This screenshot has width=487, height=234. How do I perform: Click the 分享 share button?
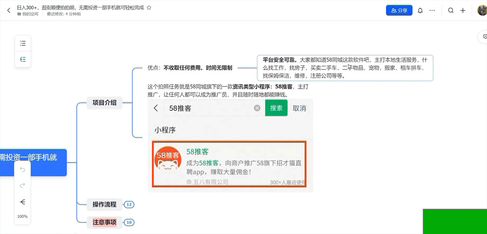click(399, 10)
